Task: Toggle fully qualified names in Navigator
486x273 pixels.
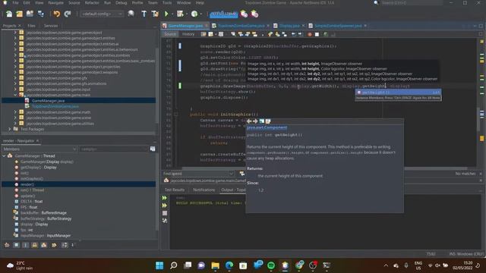Action: click(54, 245)
